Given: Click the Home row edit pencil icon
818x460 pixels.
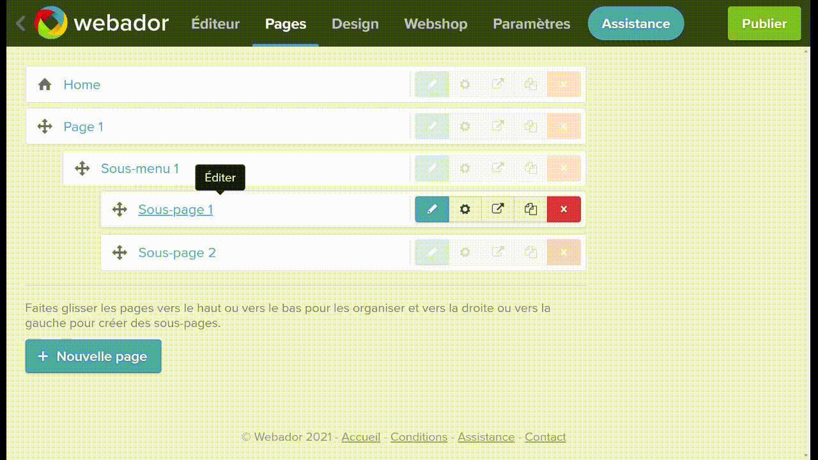Looking at the screenshot, I should (432, 84).
